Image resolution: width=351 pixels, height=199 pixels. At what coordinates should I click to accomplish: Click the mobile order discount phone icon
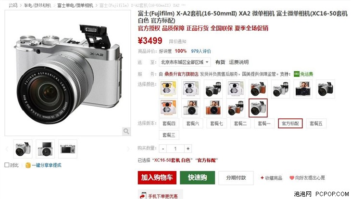(x=143, y=196)
